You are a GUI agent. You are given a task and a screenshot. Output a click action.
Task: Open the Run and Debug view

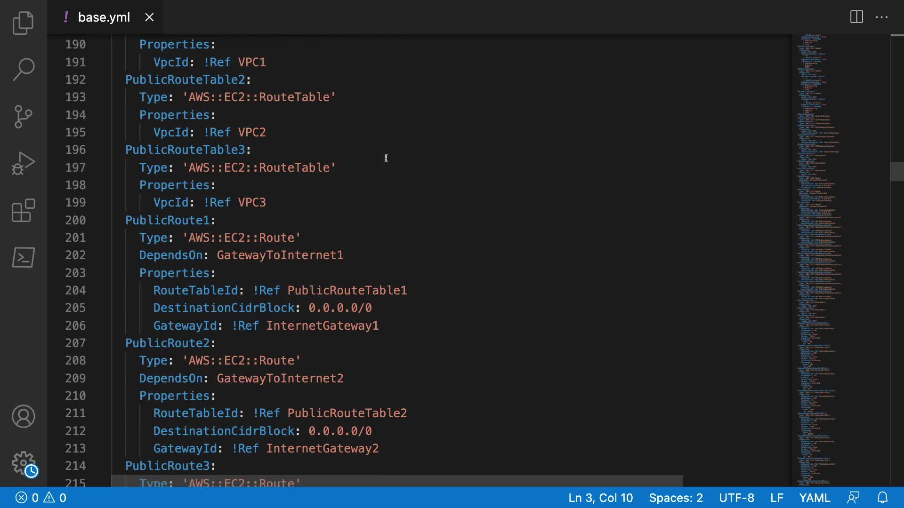coord(23,163)
